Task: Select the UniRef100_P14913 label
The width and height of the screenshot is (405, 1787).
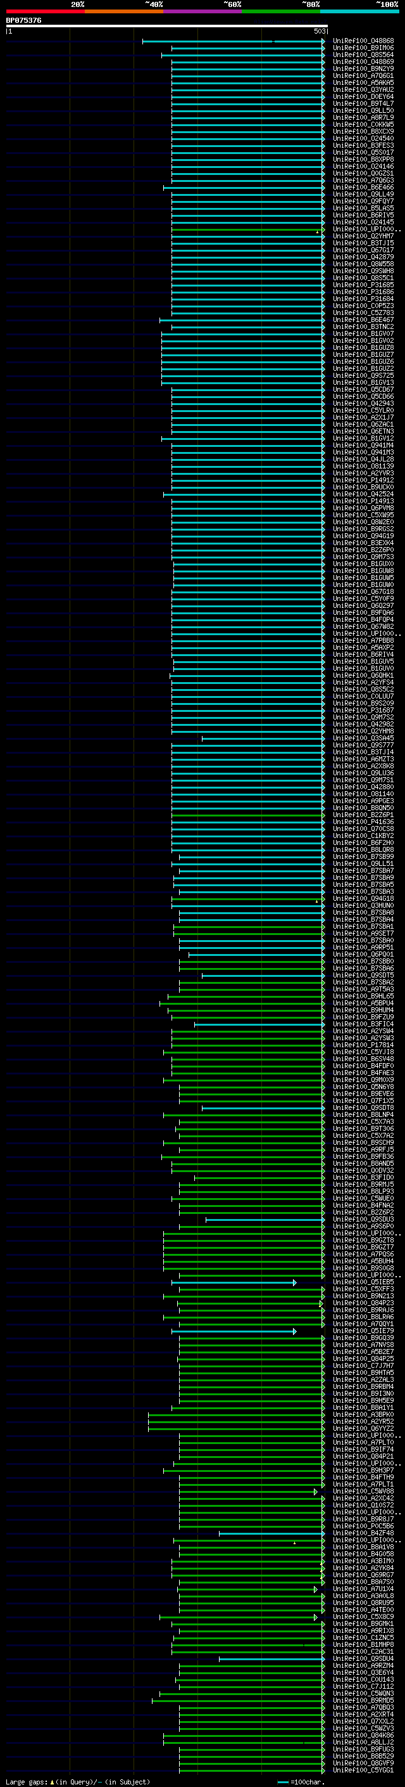Action: pos(363,501)
